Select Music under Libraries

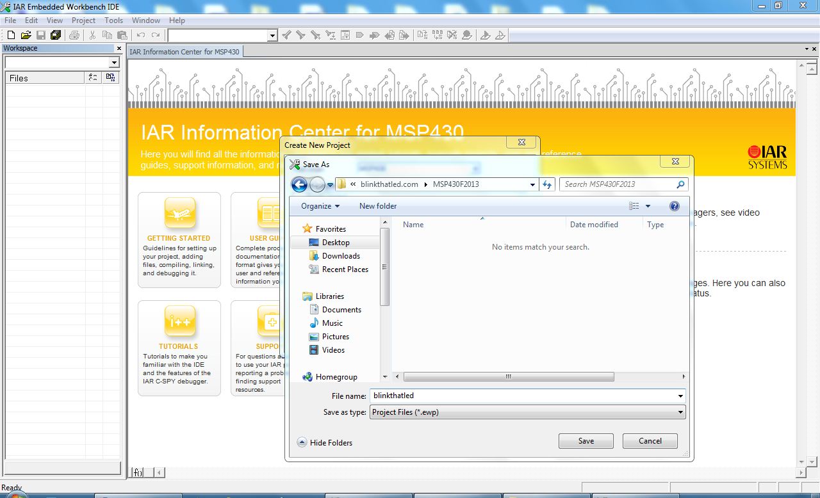pos(332,323)
